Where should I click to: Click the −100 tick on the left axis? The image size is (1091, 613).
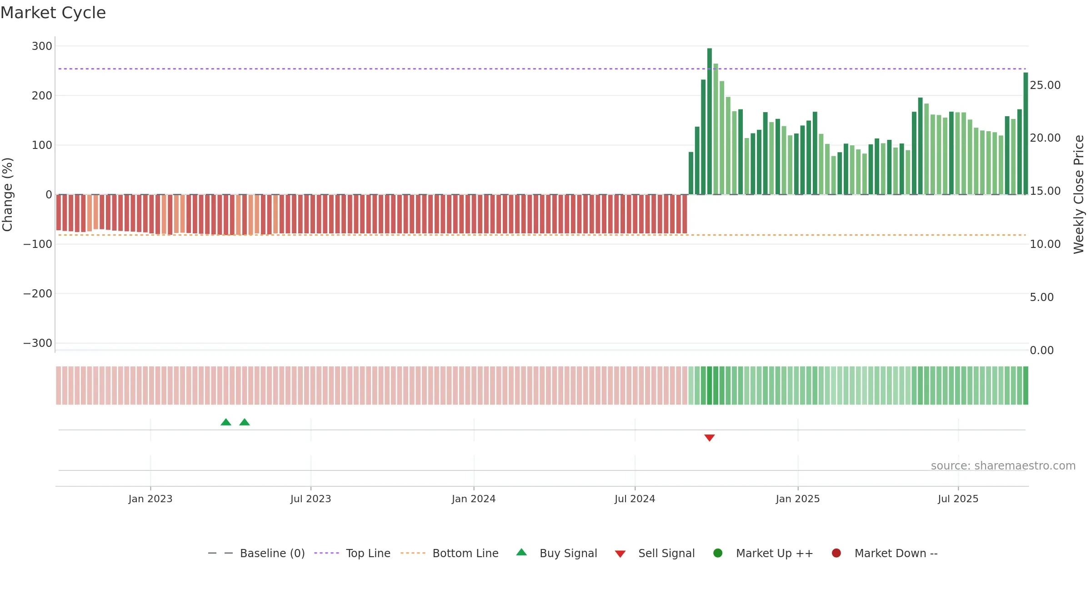(x=38, y=244)
